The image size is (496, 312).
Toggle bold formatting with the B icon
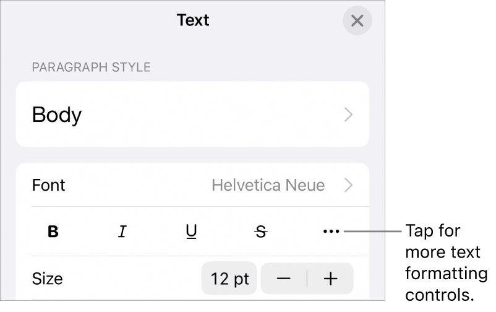(x=53, y=232)
